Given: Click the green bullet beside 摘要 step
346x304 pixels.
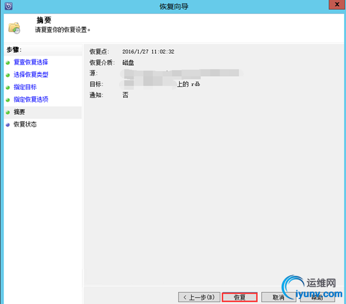Looking at the screenshot, I should (x=8, y=112).
